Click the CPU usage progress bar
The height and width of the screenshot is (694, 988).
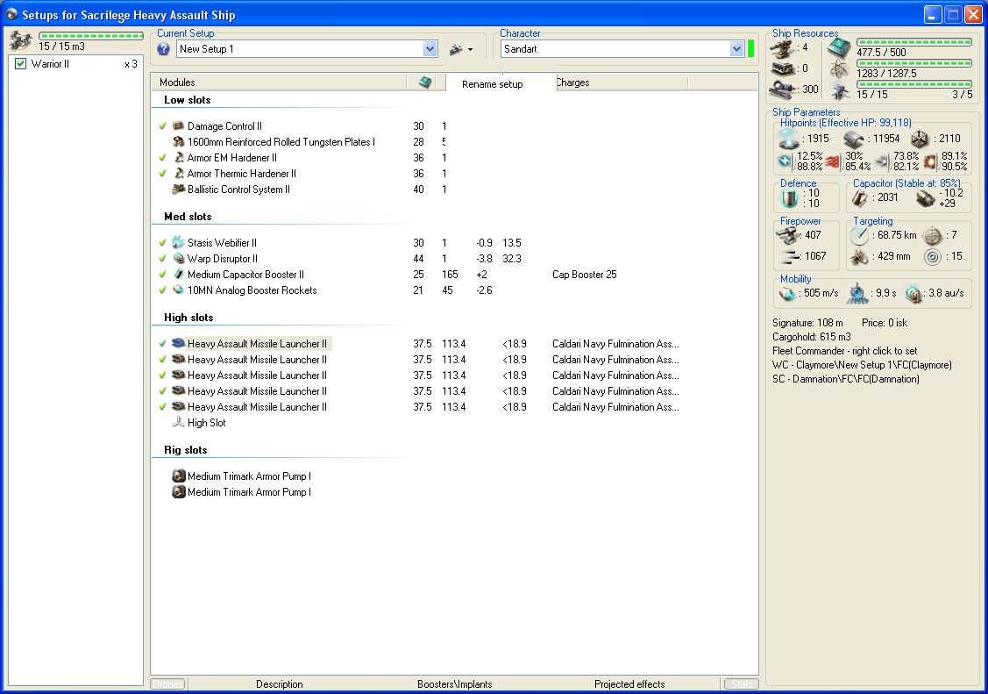pyautogui.click(x=913, y=42)
